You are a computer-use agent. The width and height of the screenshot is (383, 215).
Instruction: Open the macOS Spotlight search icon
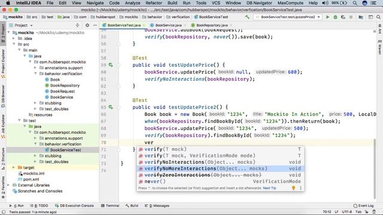point(355,3)
